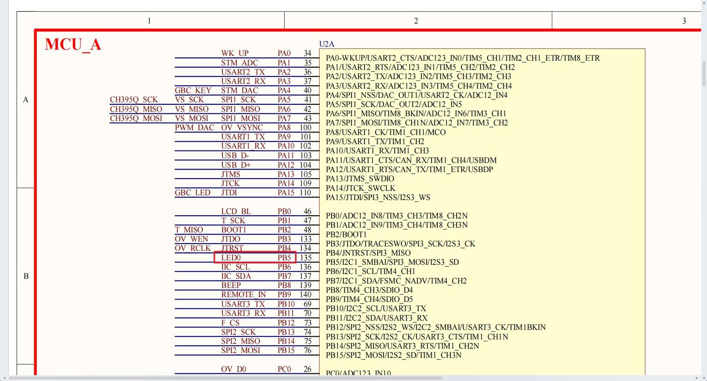Select the PA15/JTDI/SPI3_NSS pin description
This screenshot has height=381, width=707.
coord(378,197)
